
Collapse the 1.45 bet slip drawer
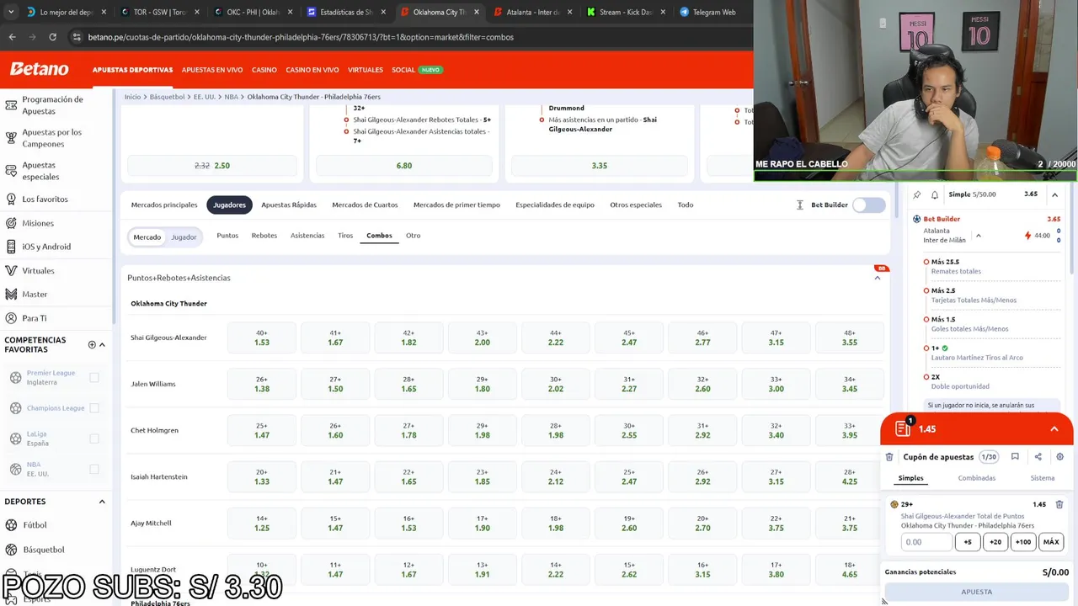[1054, 428]
